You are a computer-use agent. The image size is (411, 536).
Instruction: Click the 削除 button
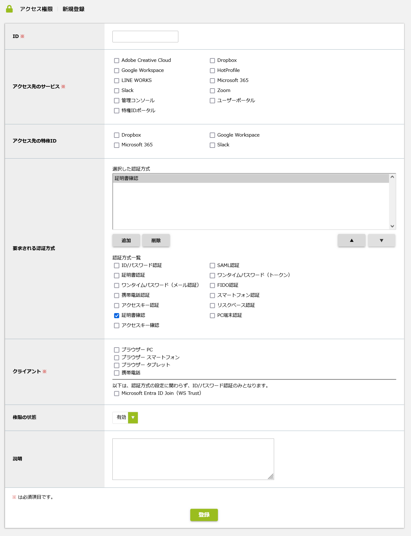coord(156,241)
